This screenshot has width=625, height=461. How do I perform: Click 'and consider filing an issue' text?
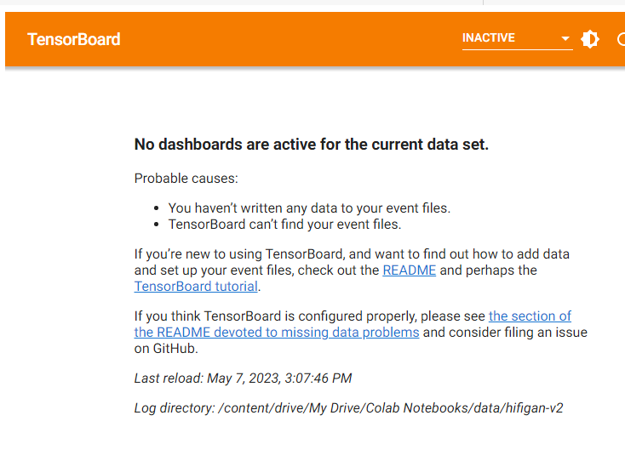505,333
